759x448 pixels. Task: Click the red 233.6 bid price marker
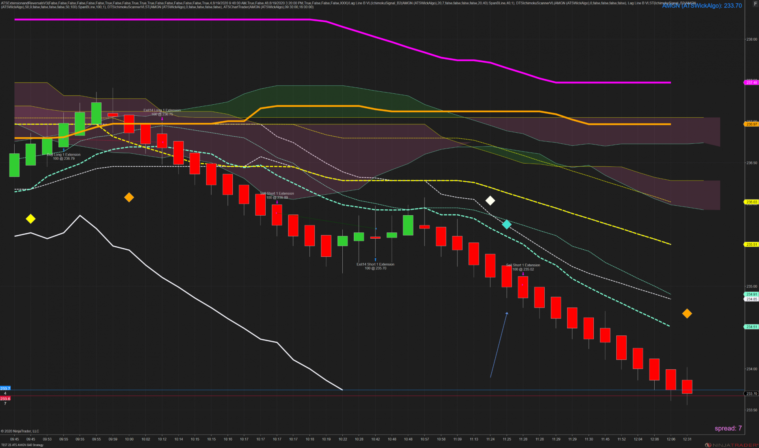coord(5,399)
